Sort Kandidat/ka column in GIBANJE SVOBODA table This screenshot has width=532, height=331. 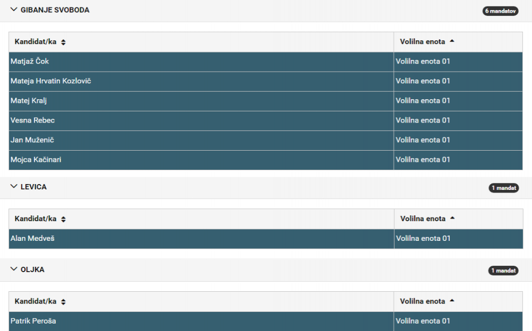click(x=63, y=42)
